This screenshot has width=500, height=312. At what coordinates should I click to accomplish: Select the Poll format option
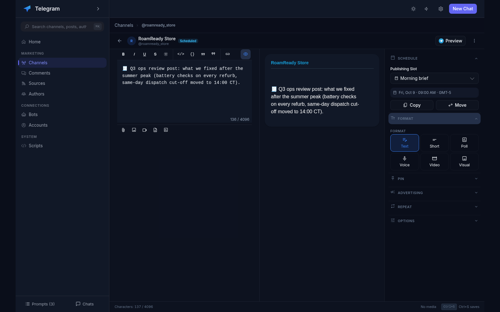[x=464, y=143]
